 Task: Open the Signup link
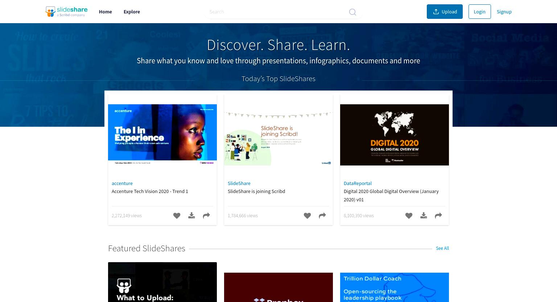click(x=504, y=12)
